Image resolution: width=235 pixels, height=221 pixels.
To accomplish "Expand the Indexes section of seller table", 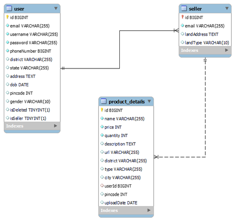I will click(x=227, y=50).
